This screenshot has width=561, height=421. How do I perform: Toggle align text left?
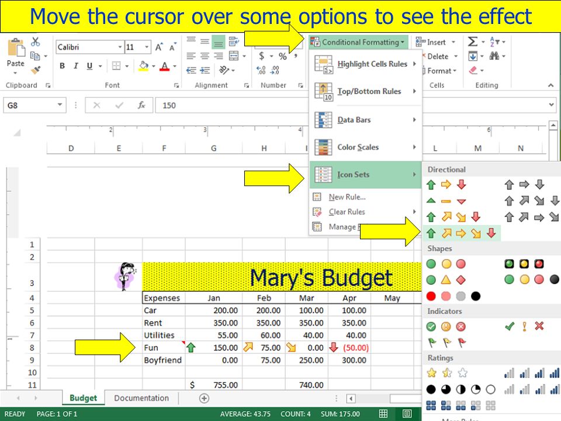[x=191, y=56]
